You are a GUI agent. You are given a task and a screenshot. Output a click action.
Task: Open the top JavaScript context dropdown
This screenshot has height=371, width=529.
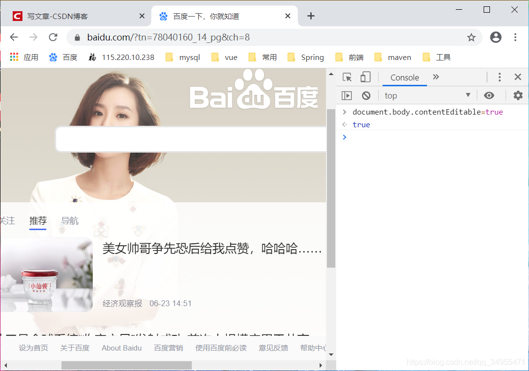[427, 96]
